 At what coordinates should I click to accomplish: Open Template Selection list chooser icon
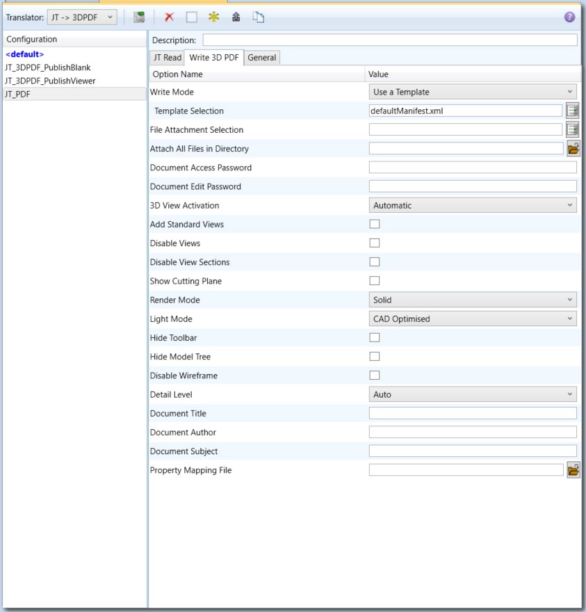(573, 111)
